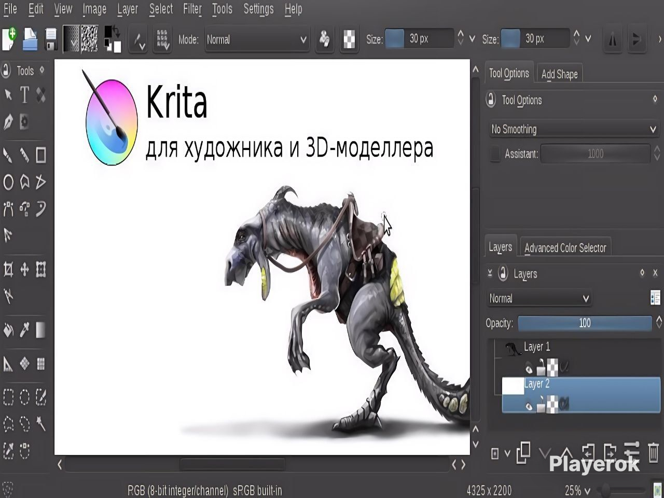Select the Text tool

click(x=24, y=95)
